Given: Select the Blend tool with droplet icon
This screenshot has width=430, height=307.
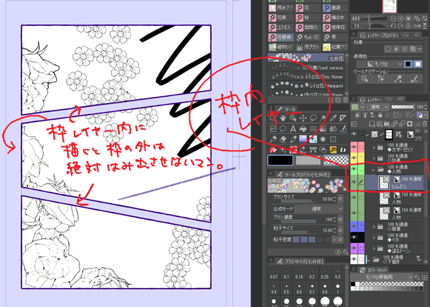Looking at the screenshot, I should click(x=333, y=128).
